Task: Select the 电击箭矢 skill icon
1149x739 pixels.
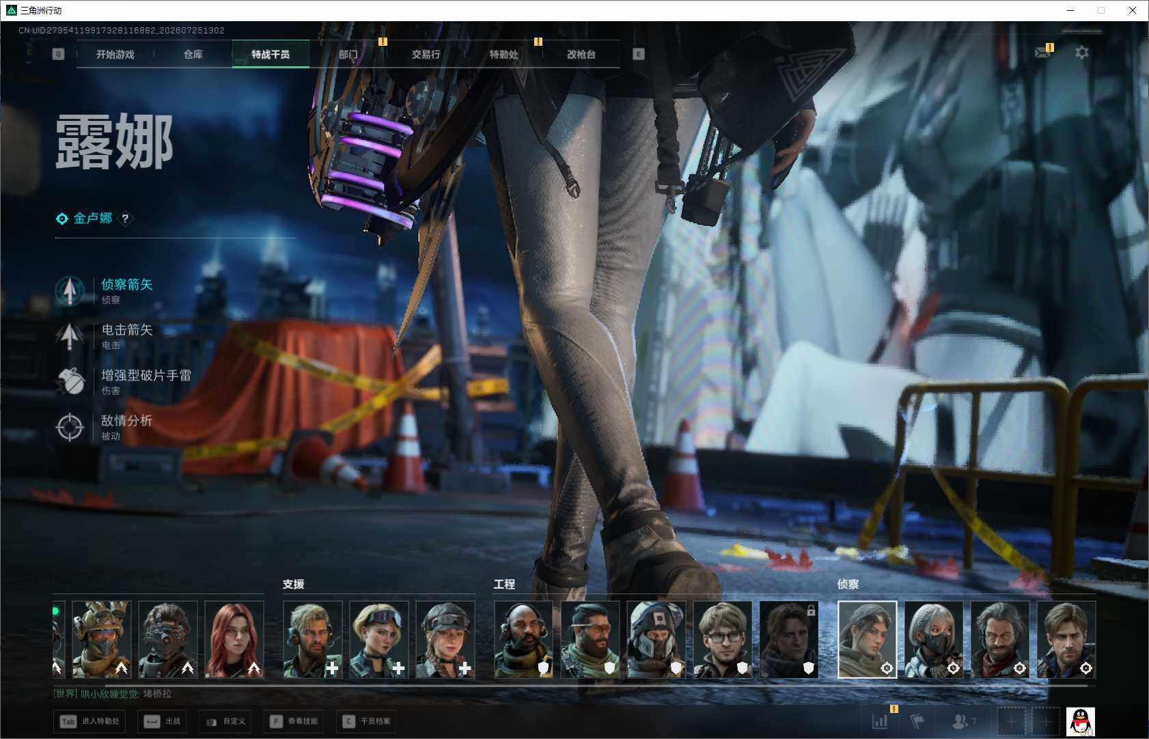Action: point(70,336)
